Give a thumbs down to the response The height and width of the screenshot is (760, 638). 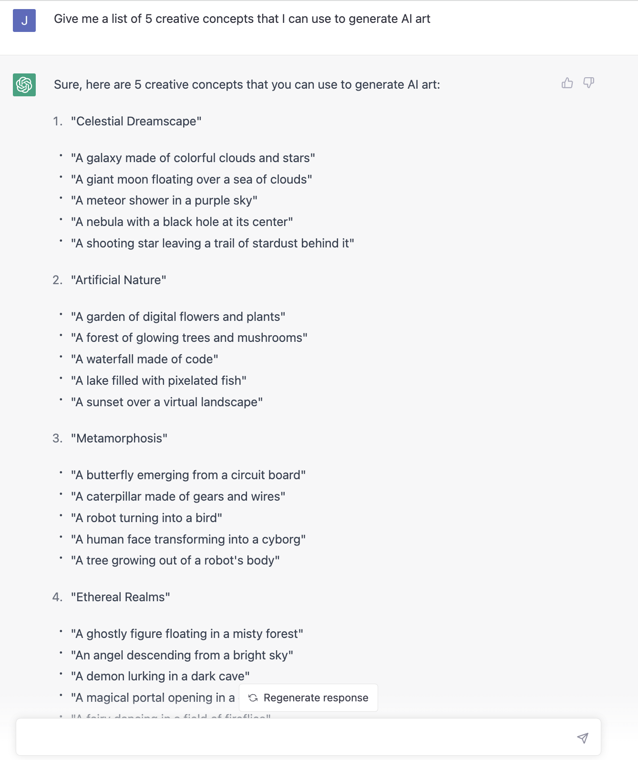(x=588, y=82)
